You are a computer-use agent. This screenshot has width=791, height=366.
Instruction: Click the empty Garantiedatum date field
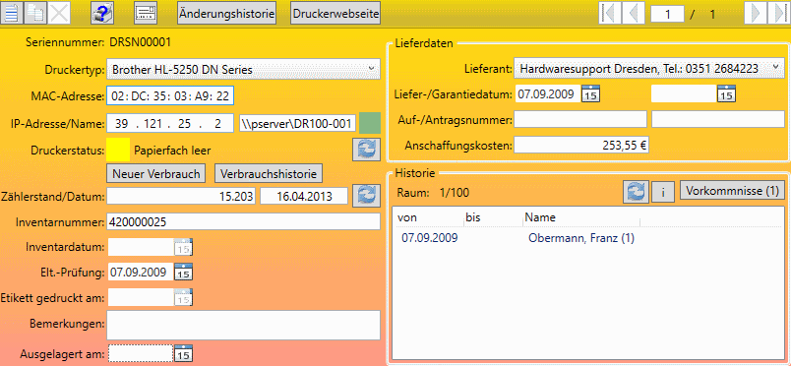[x=684, y=94]
